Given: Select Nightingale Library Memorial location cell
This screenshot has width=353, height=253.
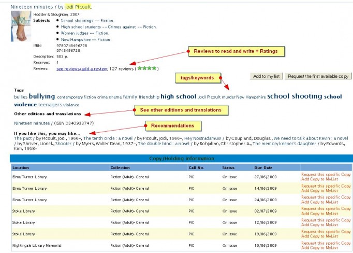Looking at the screenshot, I should click(x=37, y=245).
